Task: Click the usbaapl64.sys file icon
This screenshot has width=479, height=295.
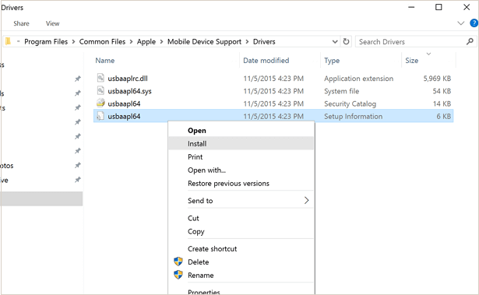Action: (x=100, y=91)
